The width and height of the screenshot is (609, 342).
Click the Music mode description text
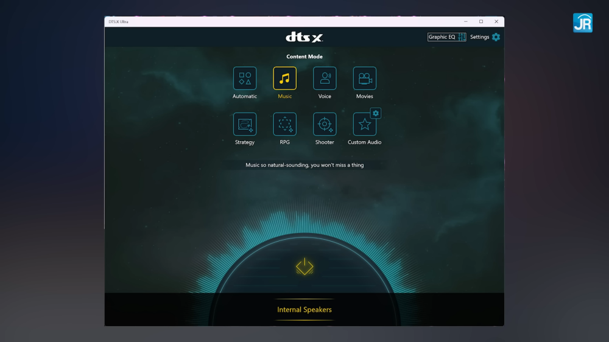click(304, 165)
